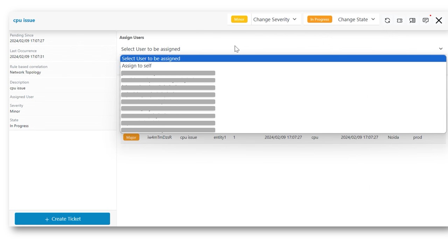
Task: Open the Change Severity dropdown
Action: pos(275,20)
